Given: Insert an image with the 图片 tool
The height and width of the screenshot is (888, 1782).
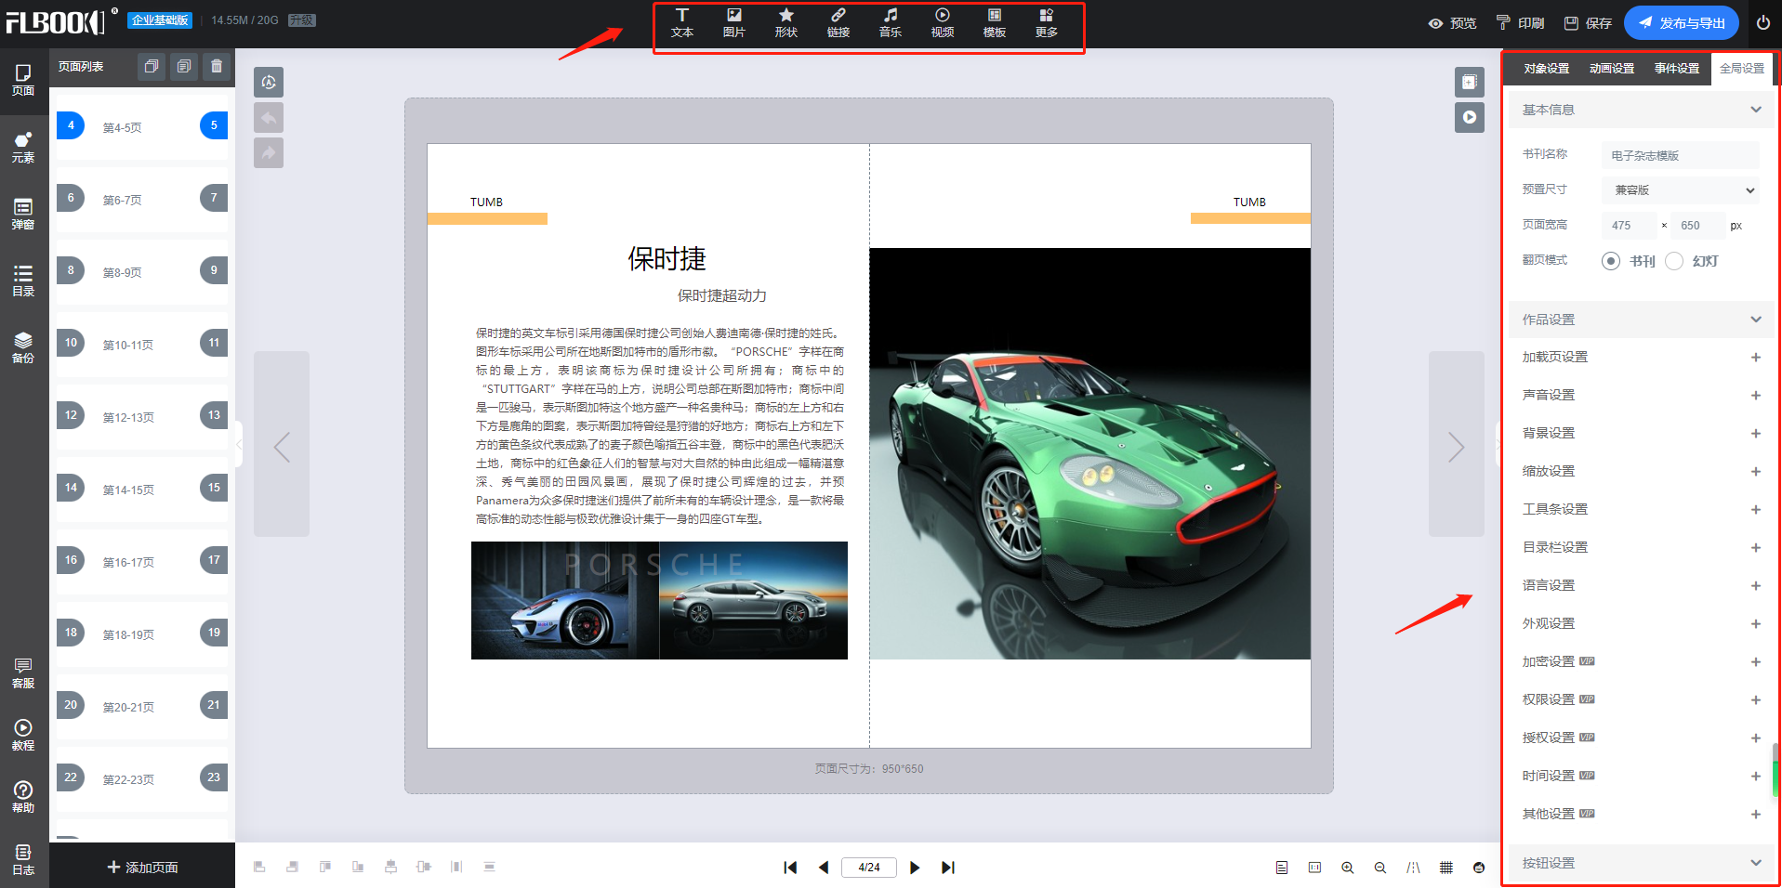Looking at the screenshot, I should click(734, 23).
